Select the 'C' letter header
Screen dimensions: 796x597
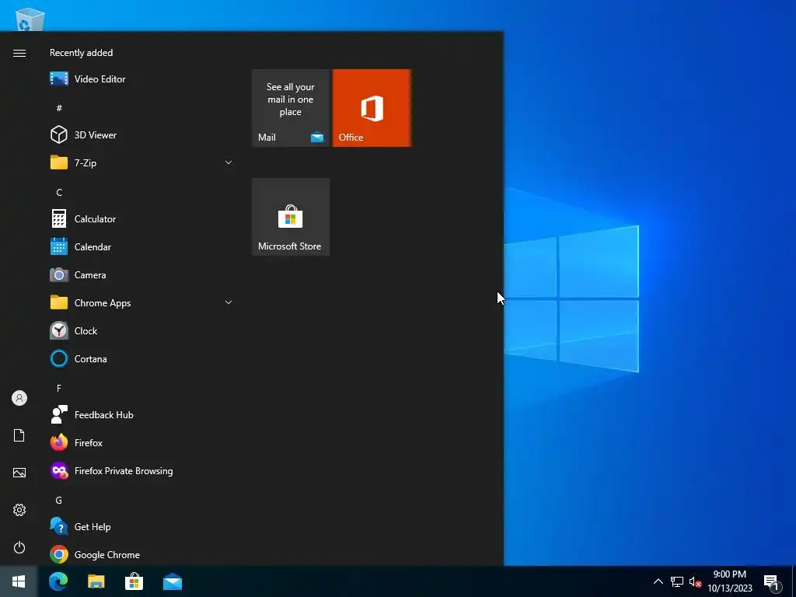point(59,193)
